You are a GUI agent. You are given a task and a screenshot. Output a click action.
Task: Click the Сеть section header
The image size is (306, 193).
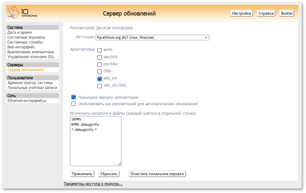(33, 96)
